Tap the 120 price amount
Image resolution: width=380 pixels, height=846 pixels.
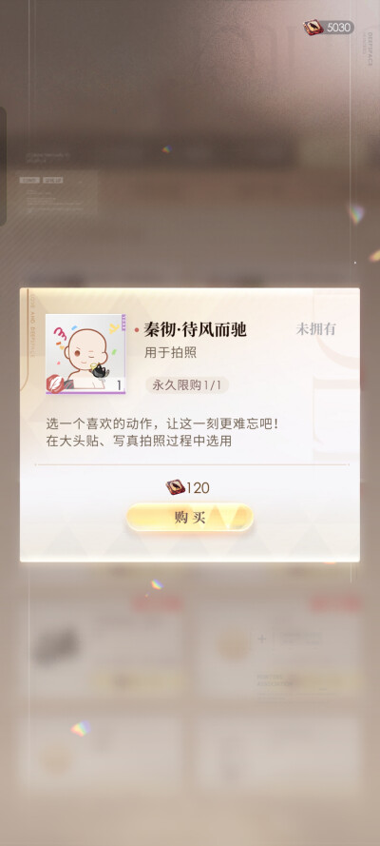[x=198, y=488]
